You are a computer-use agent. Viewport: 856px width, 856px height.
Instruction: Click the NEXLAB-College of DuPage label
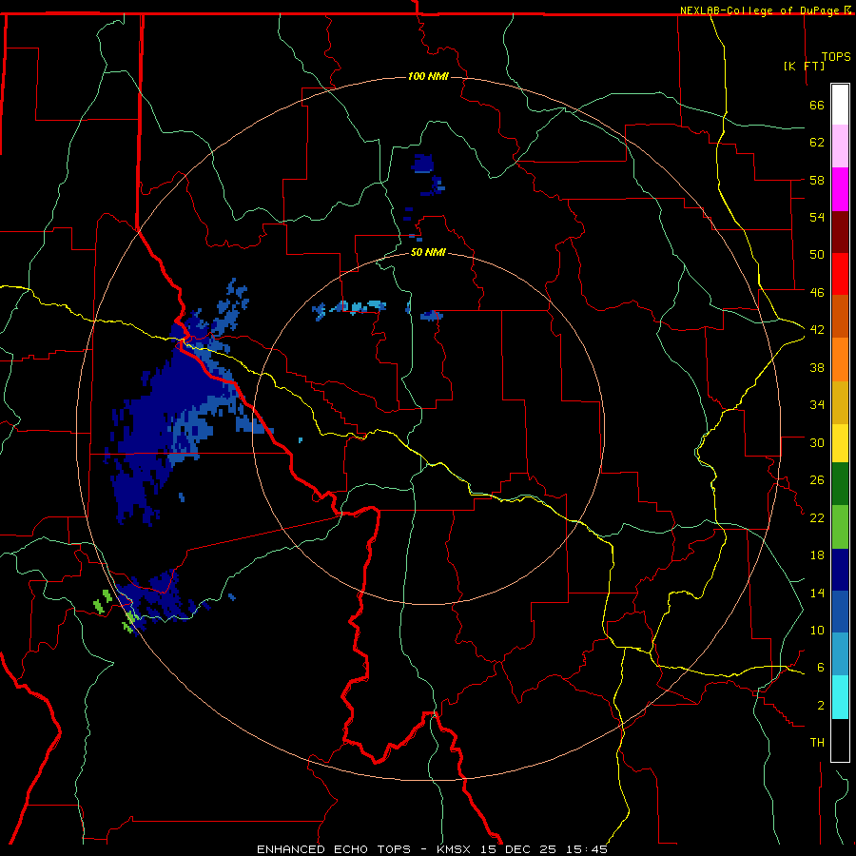(x=761, y=10)
